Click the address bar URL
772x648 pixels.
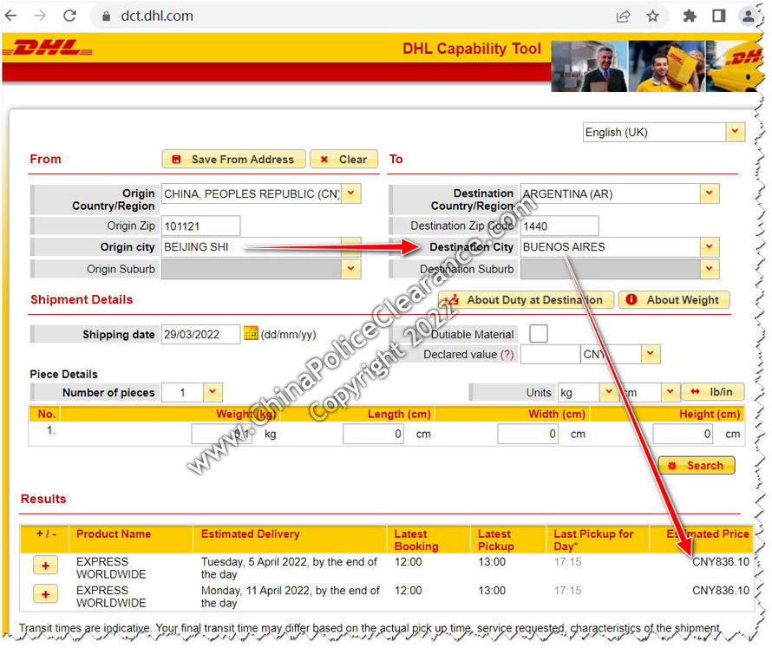(157, 16)
